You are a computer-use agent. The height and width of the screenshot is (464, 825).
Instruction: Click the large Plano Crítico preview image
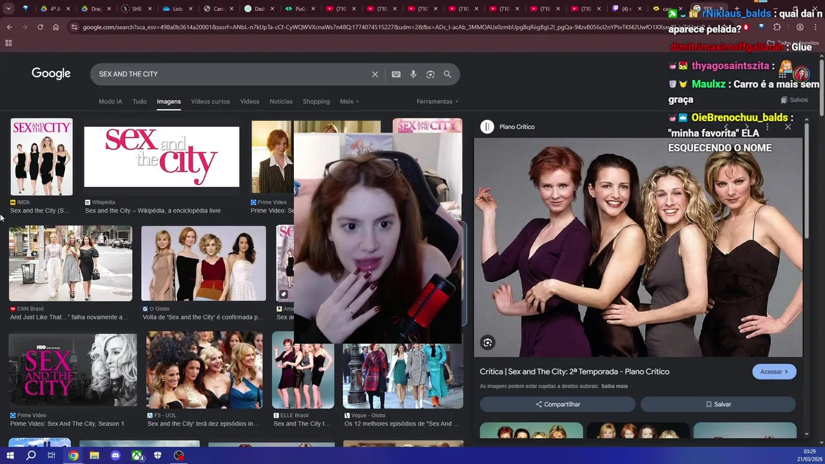click(x=638, y=247)
